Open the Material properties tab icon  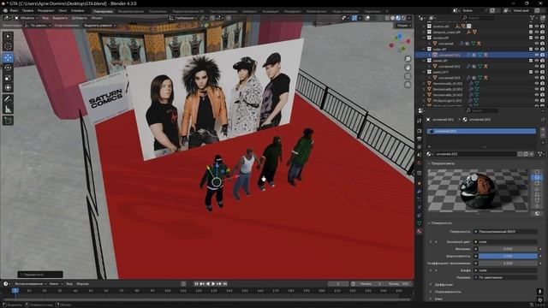tap(420, 231)
